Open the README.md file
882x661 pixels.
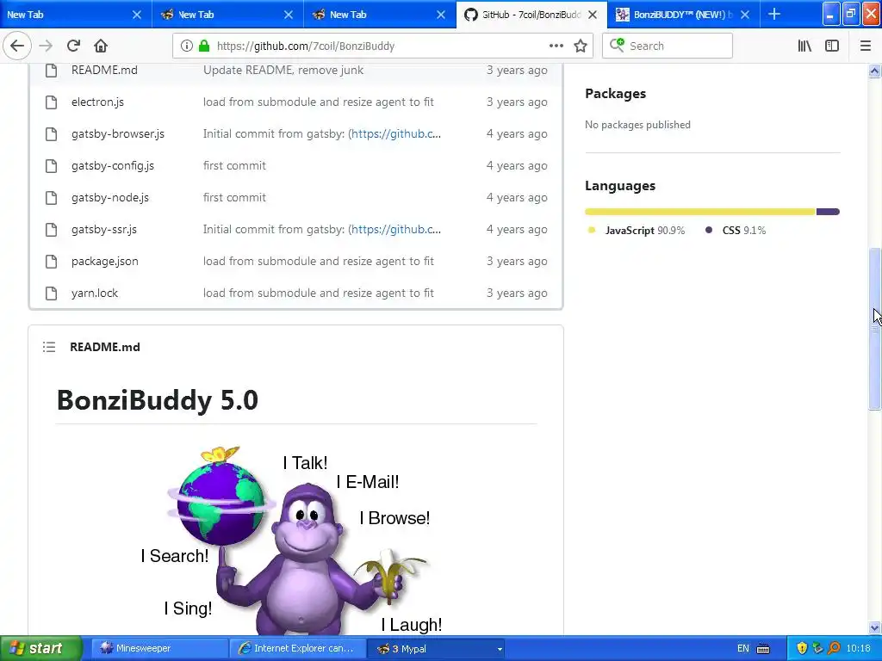(104, 70)
